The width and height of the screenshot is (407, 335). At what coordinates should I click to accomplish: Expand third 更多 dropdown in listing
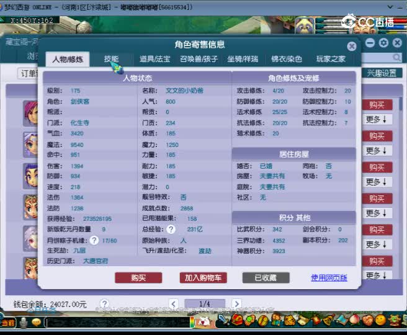tap(377, 182)
